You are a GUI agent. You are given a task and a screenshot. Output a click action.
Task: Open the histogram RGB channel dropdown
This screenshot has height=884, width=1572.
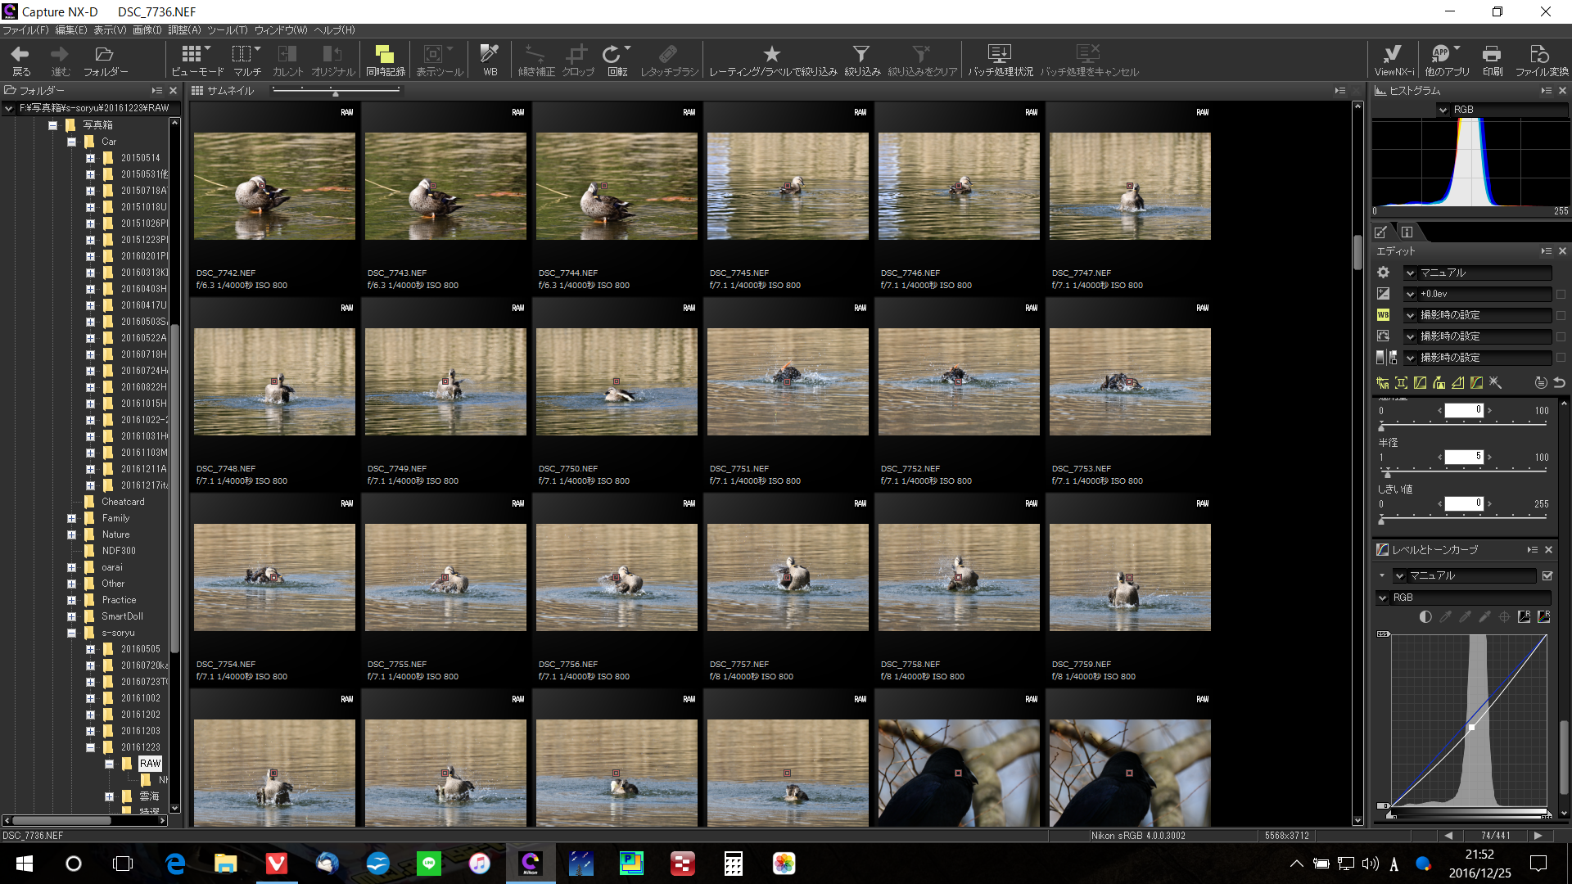(x=1443, y=110)
